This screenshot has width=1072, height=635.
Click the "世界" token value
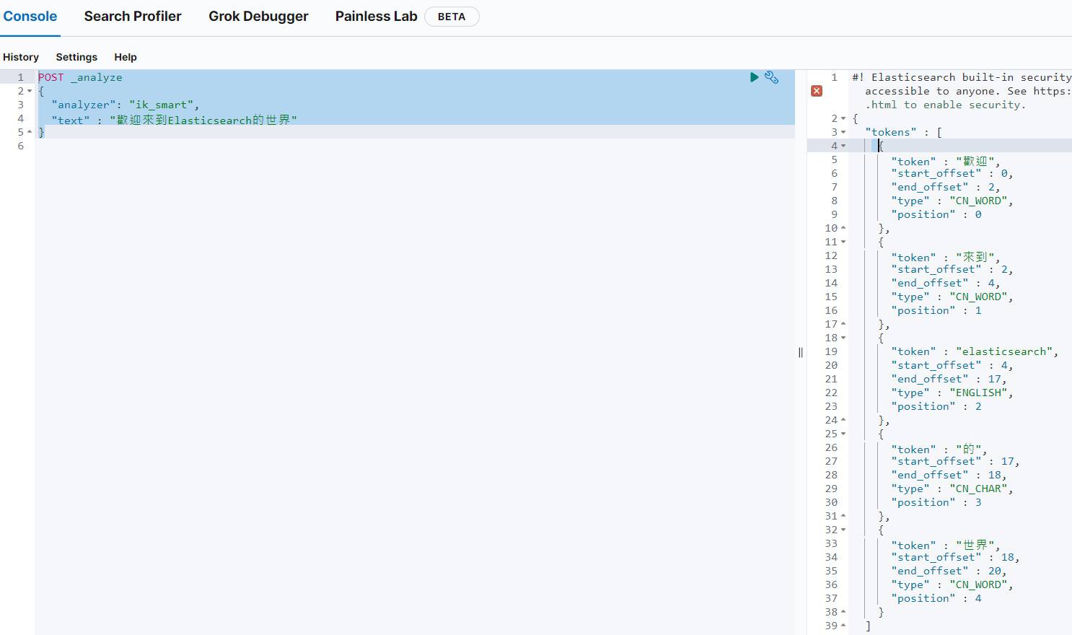pos(975,545)
